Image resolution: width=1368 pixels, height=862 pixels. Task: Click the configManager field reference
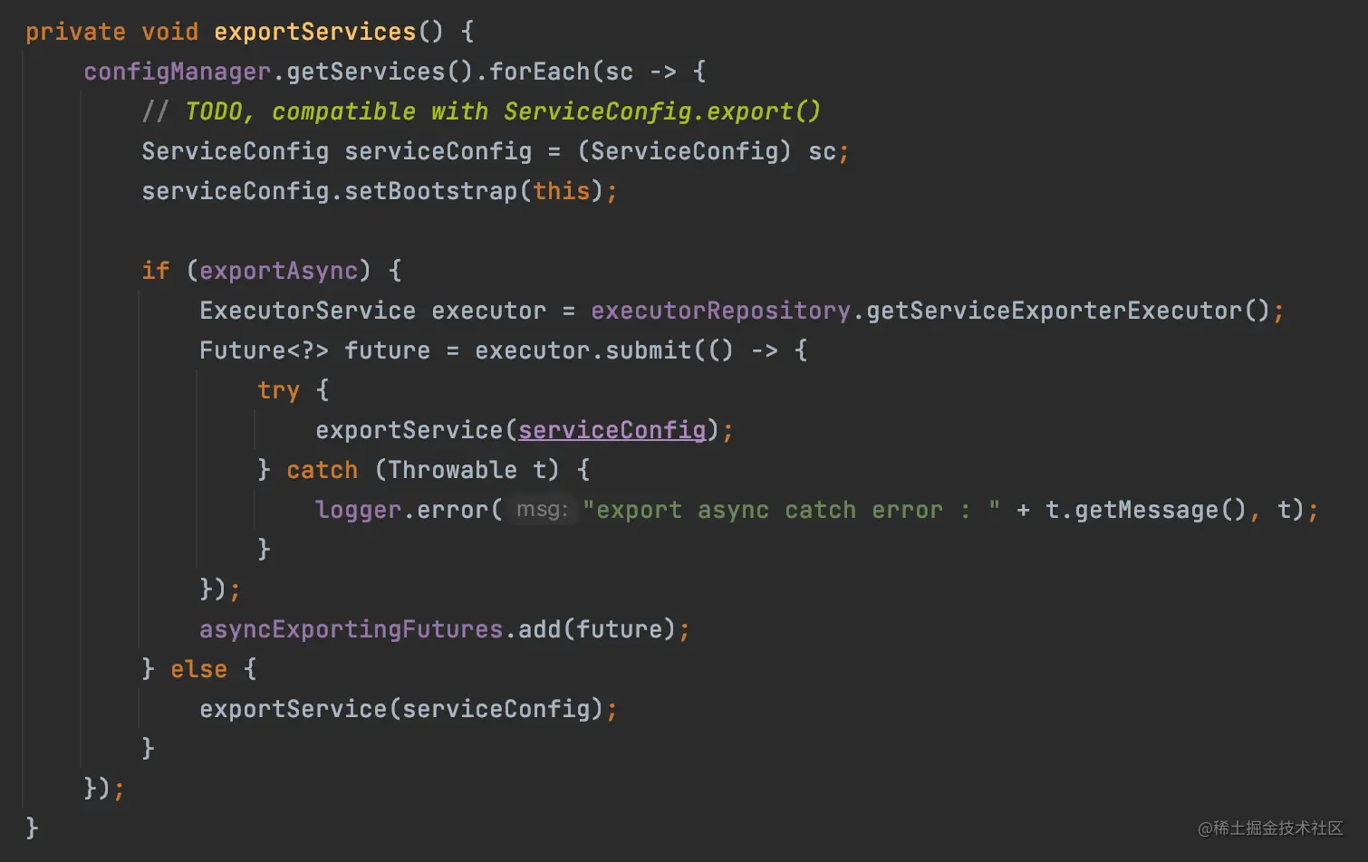(177, 72)
